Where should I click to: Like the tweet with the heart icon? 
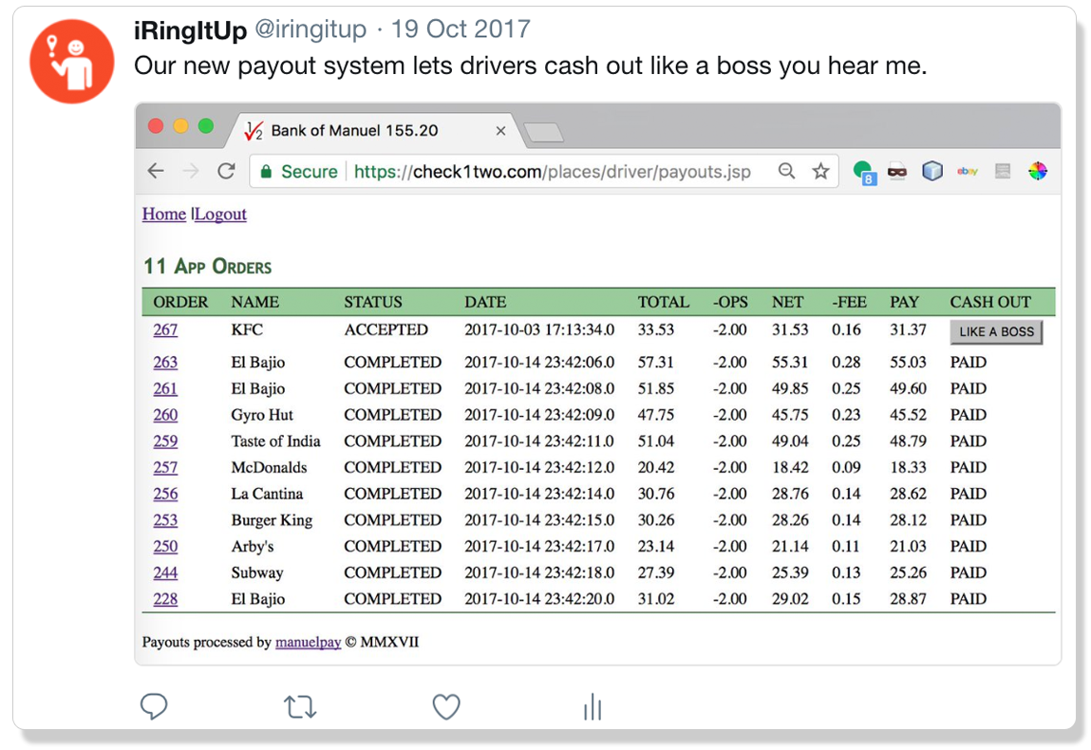(446, 706)
